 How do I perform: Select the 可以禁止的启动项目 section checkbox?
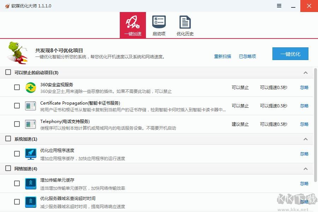click(x=8, y=72)
